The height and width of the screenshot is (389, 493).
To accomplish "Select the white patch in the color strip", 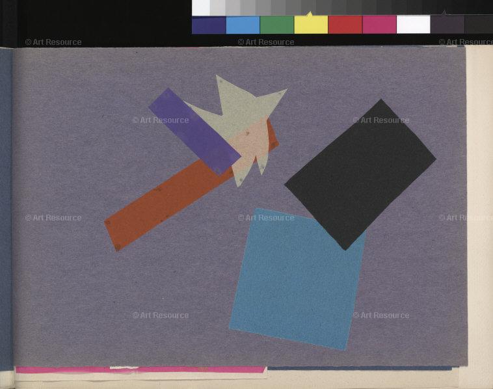I will 413,25.
